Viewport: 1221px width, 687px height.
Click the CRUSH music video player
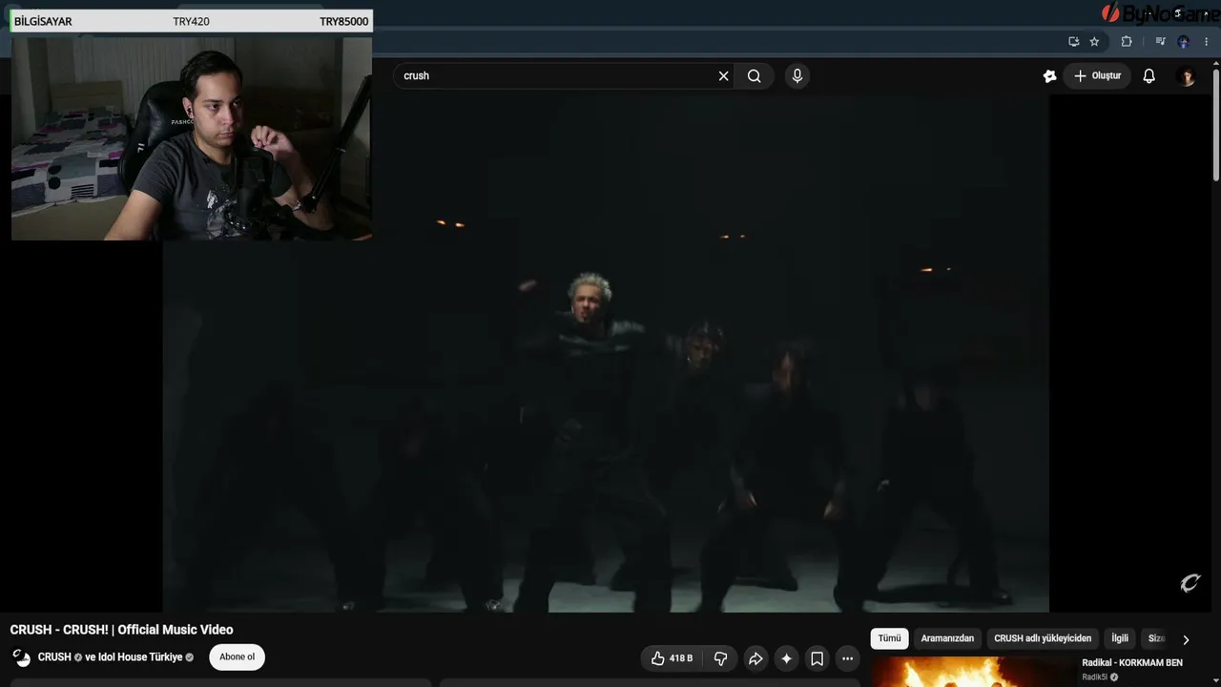click(606, 353)
